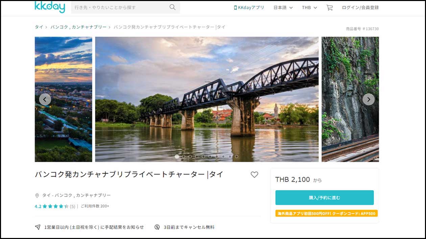Image resolution: width=426 pixels, height=239 pixels.
Task: Click ご利用件数 200+ text
Action: [95, 206]
